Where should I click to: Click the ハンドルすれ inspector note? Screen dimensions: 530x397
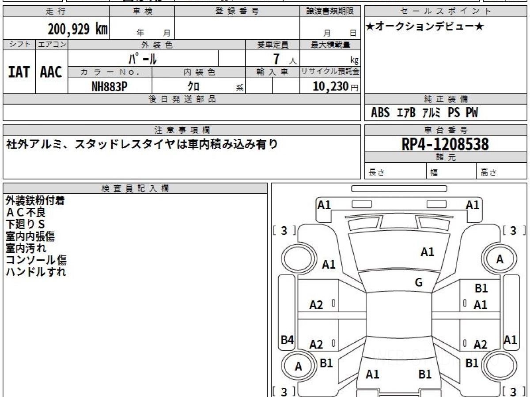[36, 272]
